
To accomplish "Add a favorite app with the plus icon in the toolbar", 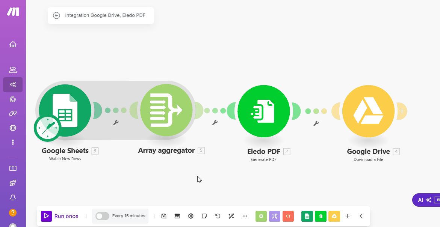I will pos(348,216).
